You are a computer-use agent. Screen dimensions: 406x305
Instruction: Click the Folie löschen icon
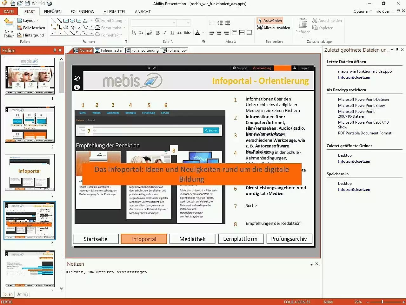20,28
